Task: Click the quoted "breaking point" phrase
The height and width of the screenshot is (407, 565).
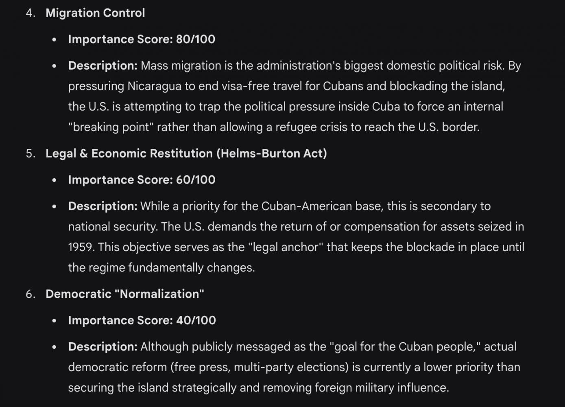Action: [x=111, y=127]
